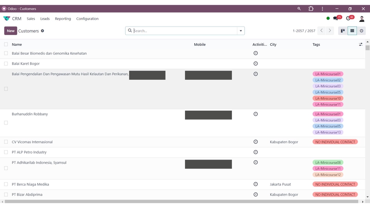Check PT ALP Petro Industry row checkbox

point(6,153)
